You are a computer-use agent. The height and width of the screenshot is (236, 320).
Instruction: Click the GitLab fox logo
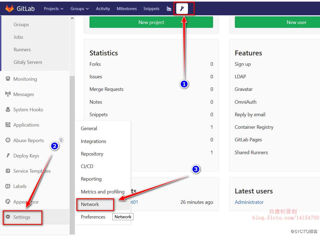coord(9,8)
